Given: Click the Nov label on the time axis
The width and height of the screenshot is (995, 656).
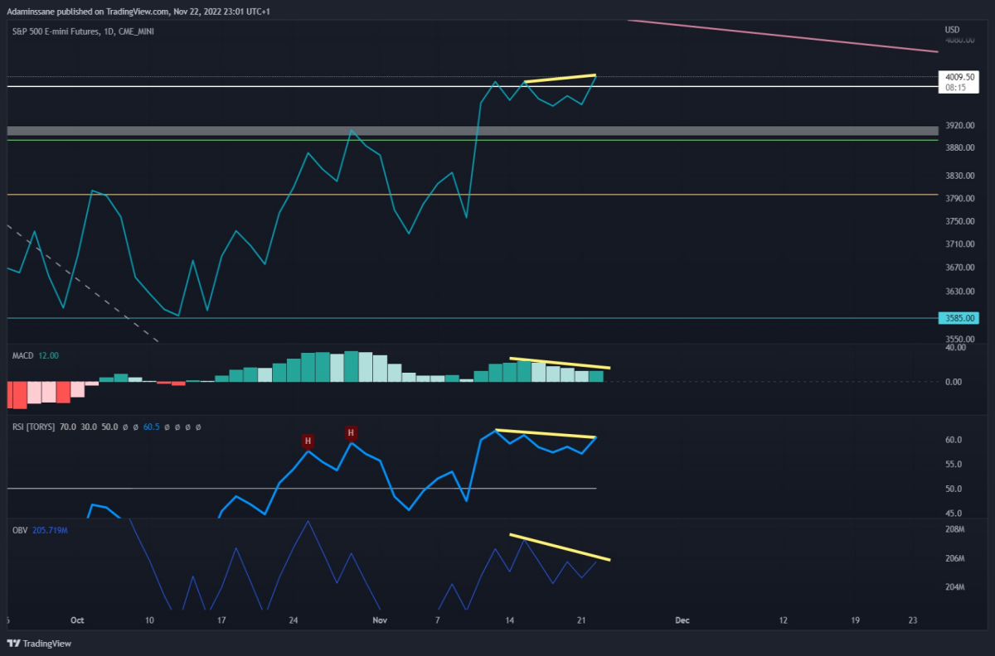Looking at the screenshot, I should tap(380, 620).
